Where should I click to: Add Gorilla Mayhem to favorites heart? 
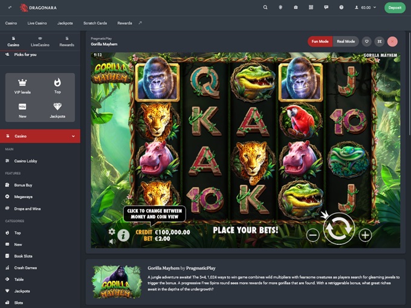(366, 42)
